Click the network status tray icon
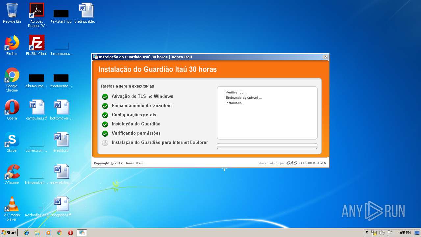421x237 pixels. (374, 233)
